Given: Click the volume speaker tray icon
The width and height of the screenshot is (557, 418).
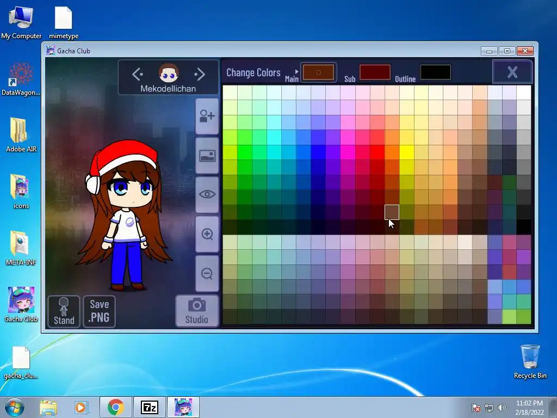Looking at the screenshot, I should pyautogui.click(x=502, y=408).
